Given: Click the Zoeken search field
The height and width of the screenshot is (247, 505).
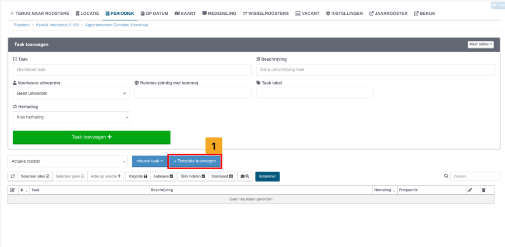Looking at the screenshot, I should point(475,176).
